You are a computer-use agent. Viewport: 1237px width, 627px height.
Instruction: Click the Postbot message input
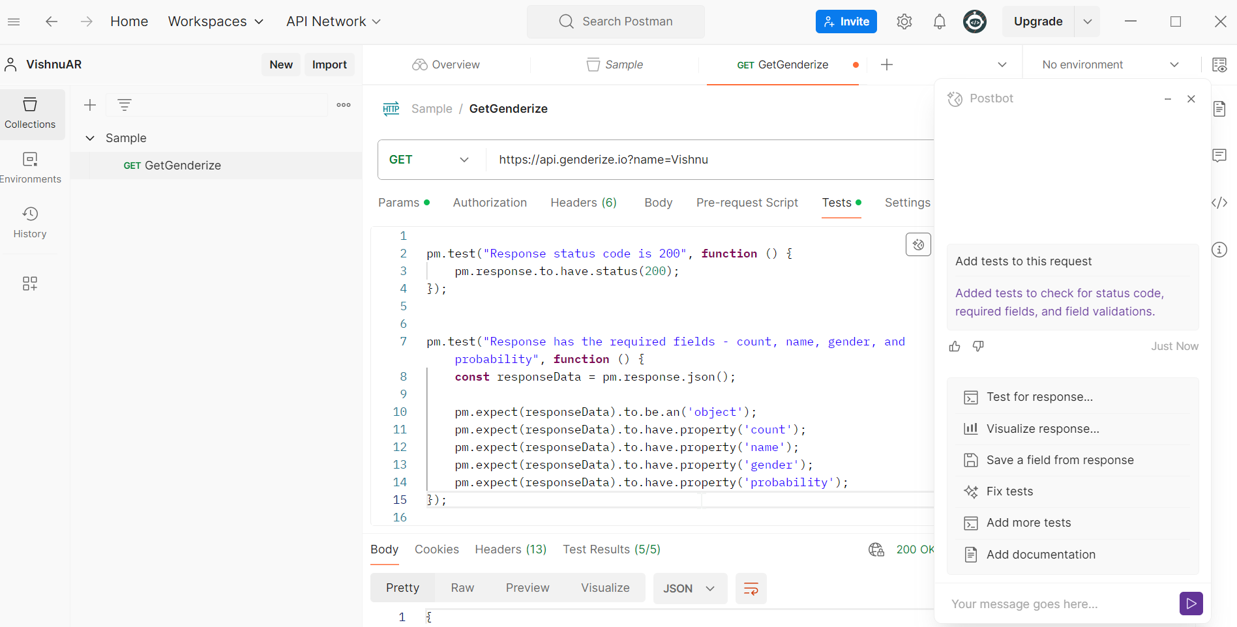coord(1060,604)
